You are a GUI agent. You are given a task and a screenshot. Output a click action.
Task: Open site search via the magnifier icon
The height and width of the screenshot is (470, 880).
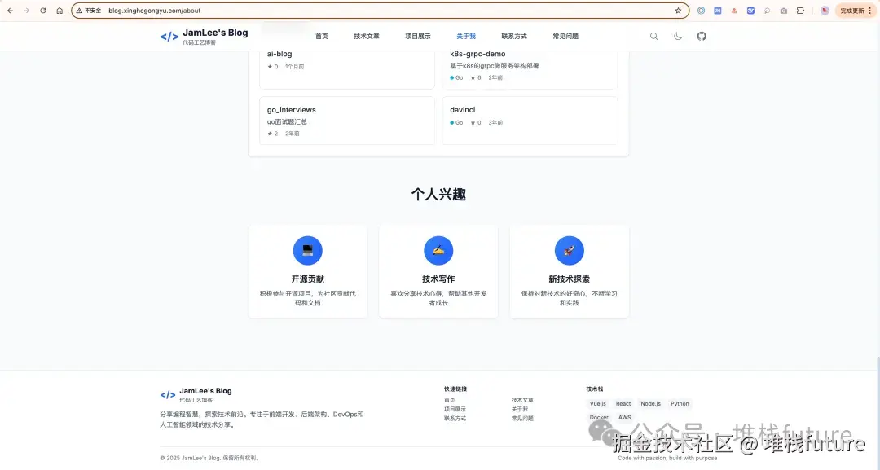pyautogui.click(x=654, y=36)
